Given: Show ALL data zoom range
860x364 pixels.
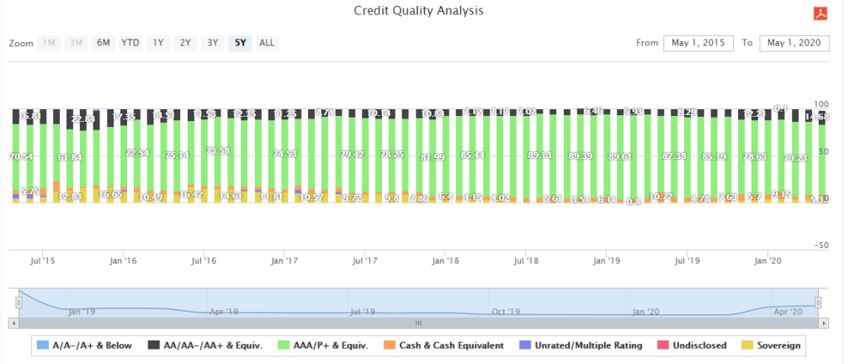Looking at the screenshot, I should tap(267, 43).
